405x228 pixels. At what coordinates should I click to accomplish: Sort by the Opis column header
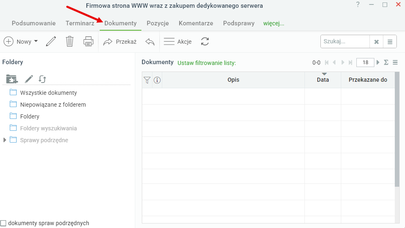click(233, 80)
